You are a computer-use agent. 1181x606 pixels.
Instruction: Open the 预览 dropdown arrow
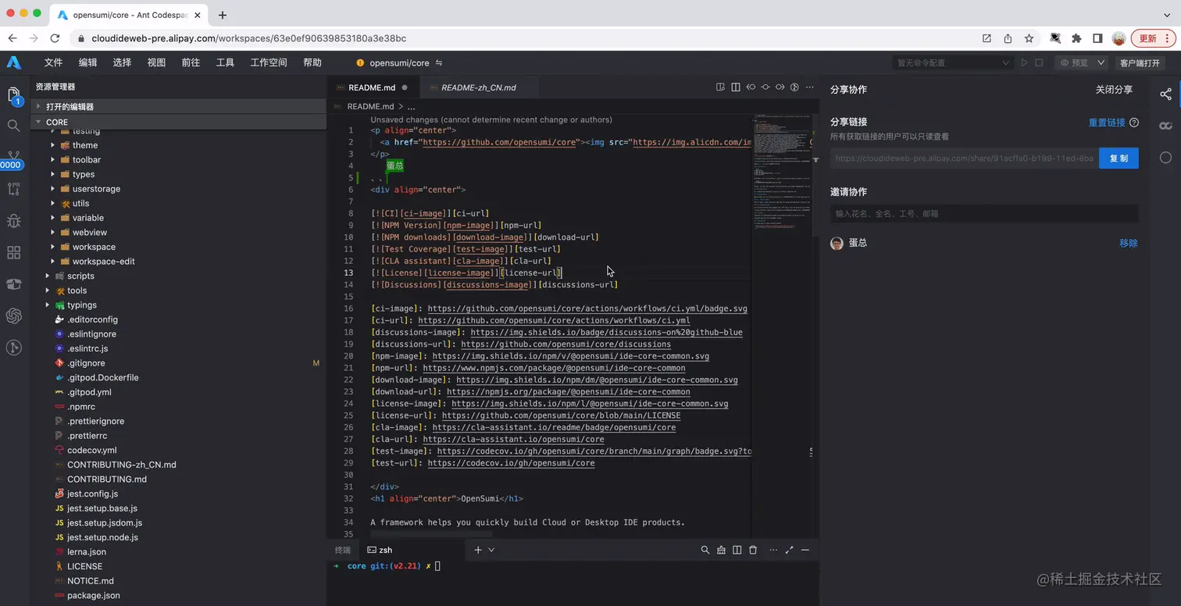click(1101, 62)
